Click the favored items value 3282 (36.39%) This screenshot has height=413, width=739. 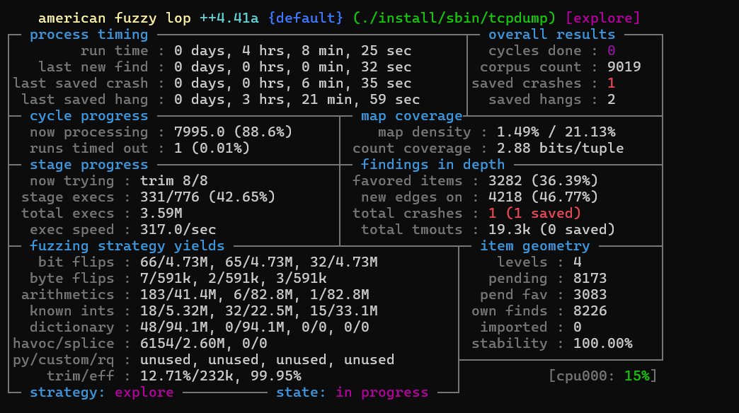pyautogui.click(x=544, y=181)
